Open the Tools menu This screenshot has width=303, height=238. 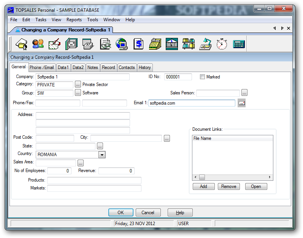coord(92,20)
